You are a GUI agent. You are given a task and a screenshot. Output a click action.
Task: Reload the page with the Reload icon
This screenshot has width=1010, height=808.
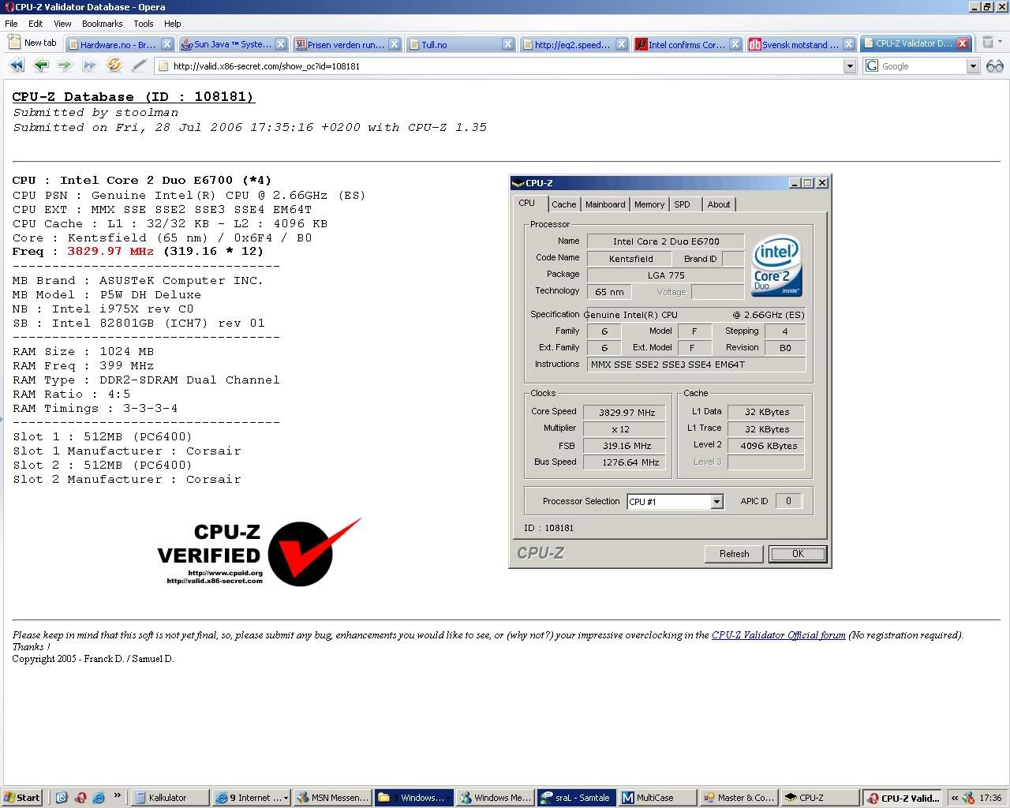[114, 65]
